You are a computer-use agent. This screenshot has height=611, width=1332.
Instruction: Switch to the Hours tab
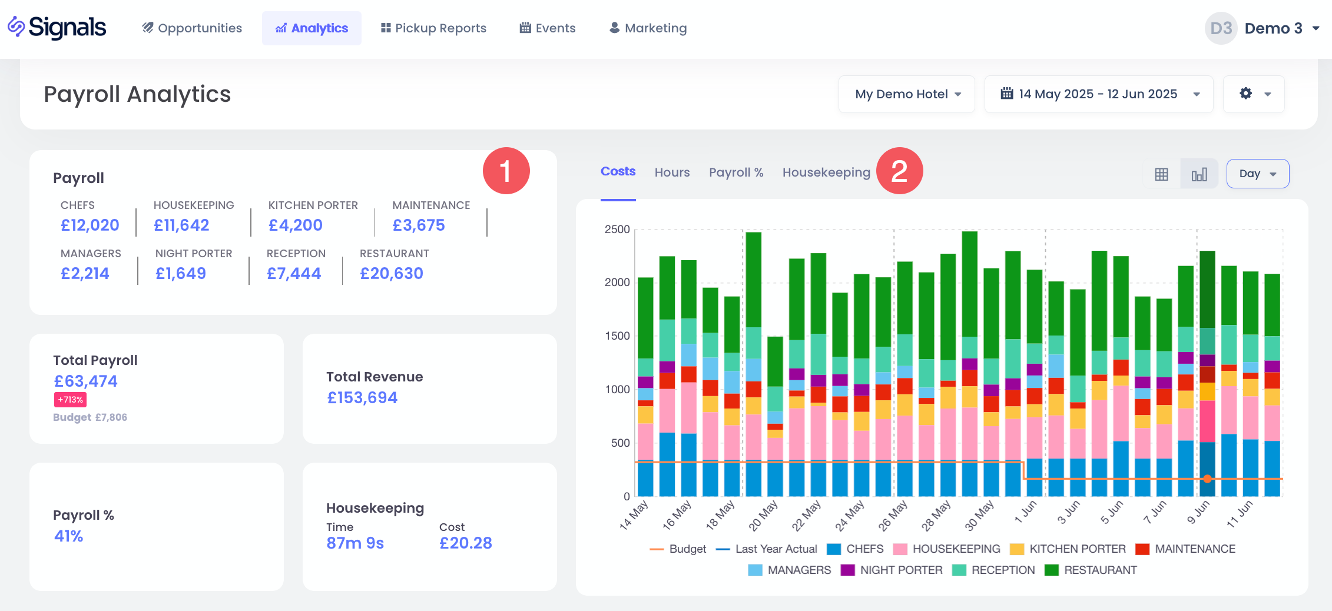tap(672, 172)
